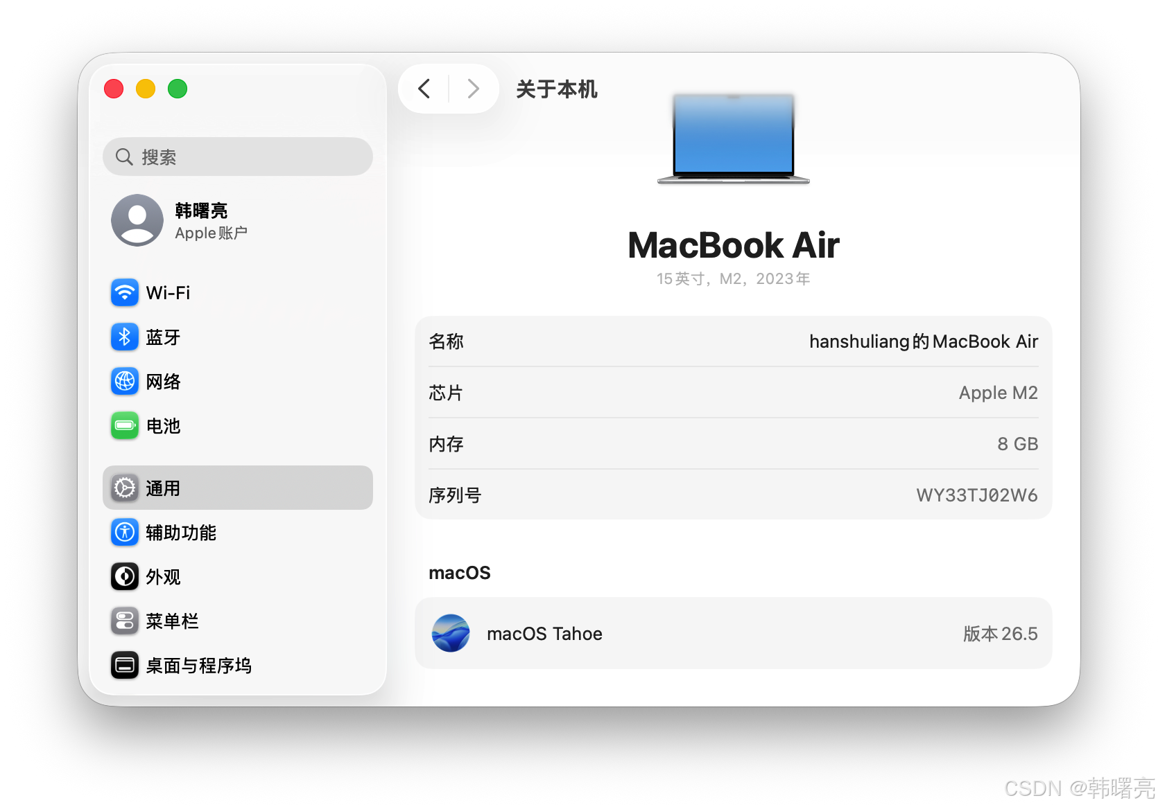The image size is (1158, 809).
Task: Click the chip value Apple M2
Action: pyautogui.click(x=999, y=393)
